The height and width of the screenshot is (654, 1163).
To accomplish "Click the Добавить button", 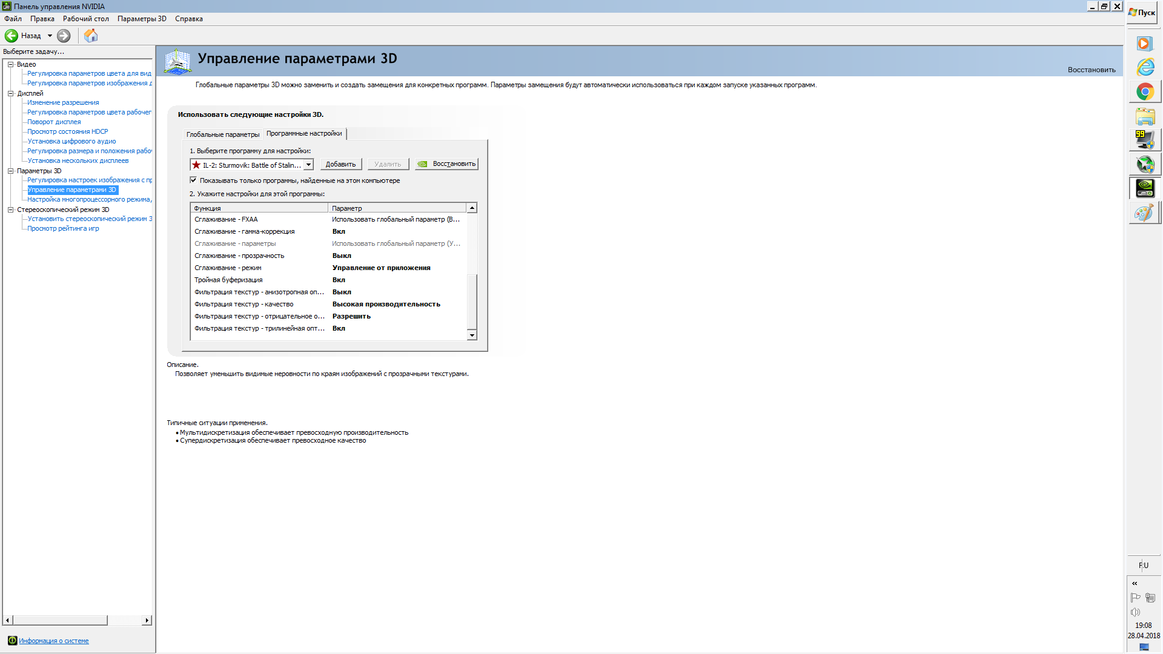I will (340, 164).
